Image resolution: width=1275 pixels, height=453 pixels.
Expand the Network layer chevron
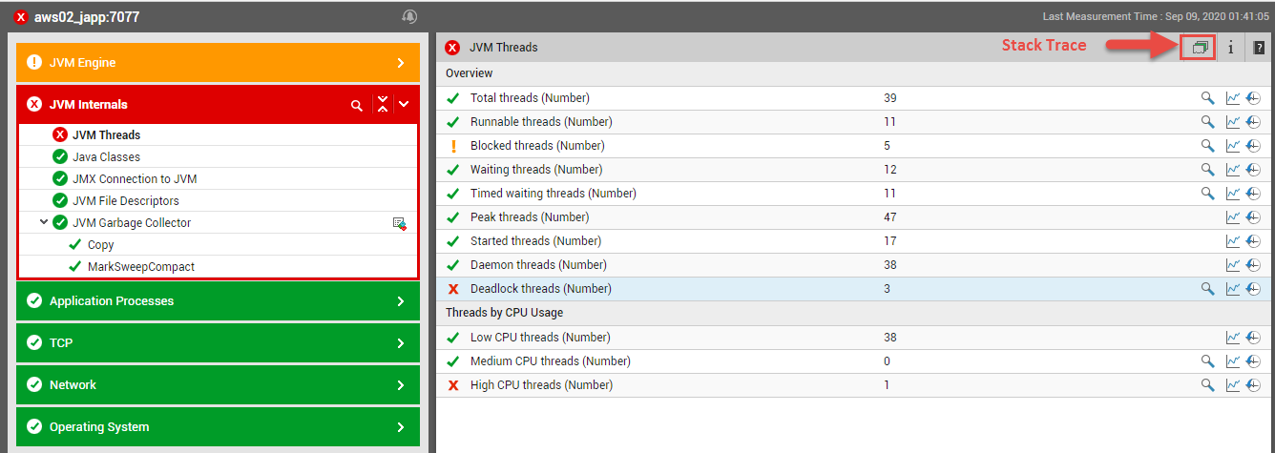tap(401, 385)
